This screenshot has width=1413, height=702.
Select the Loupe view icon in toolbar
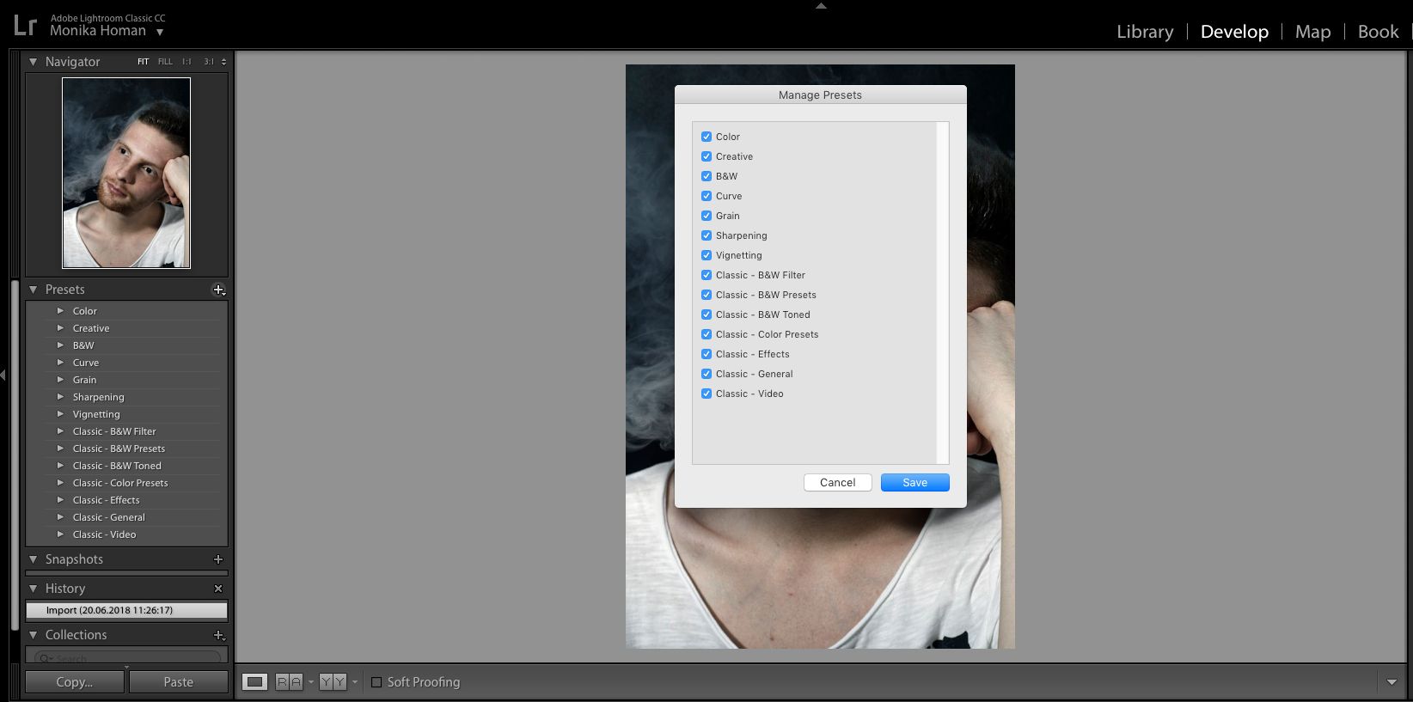(254, 682)
